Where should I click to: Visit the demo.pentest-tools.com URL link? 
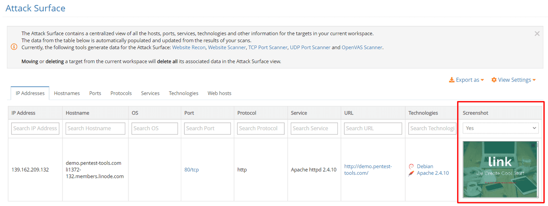[x=367, y=169]
